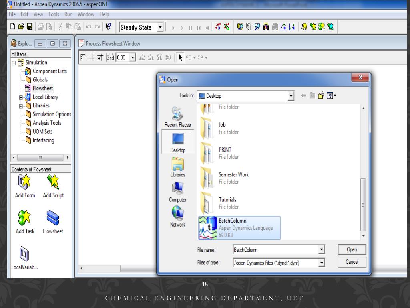The width and height of the screenshot is (410, 308).
Task: Open the File menu
Action: click(x=12, y=14)
